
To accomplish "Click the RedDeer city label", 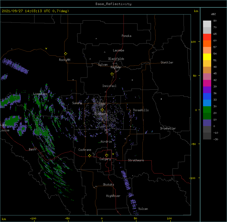I will [x=116, y=67].
